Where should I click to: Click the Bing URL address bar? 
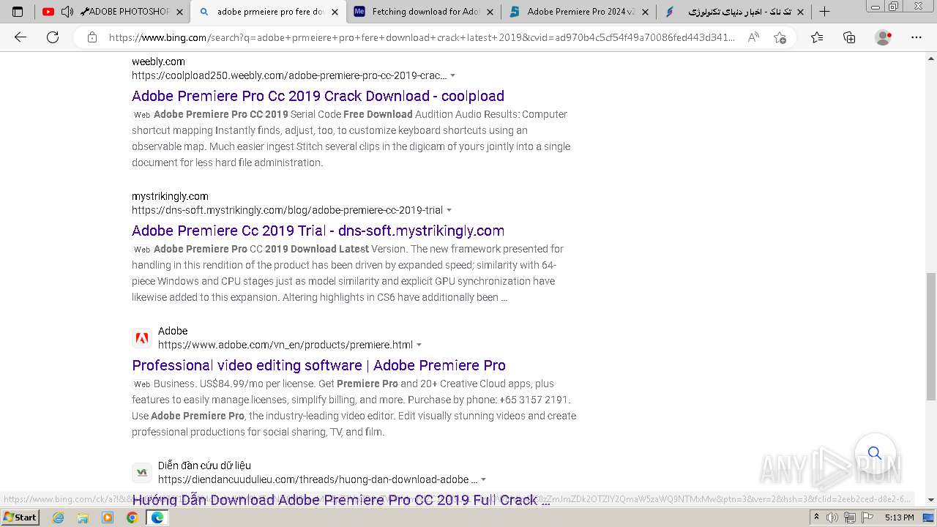point(421,37)
